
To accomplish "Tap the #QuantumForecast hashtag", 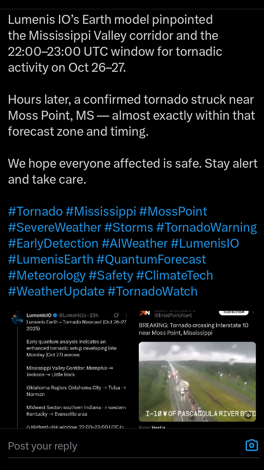I will point(151,259).
